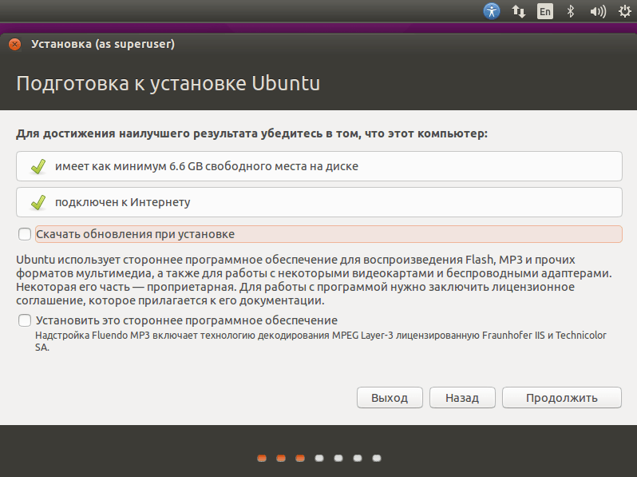637x477 pixels.
Task: Open the En keyboard layout indicator
Action: [544, 11]
